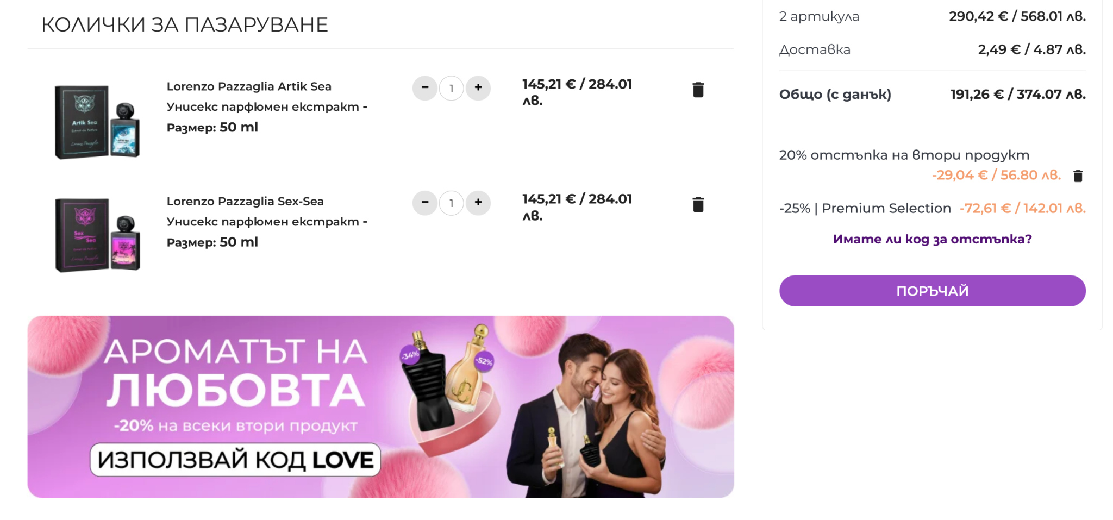The width and height of the screenshot is (1113, 520).
Task: Click the -52% badge on gold perfume bottle
Action: pyautogui.click(x=484, y=361)
